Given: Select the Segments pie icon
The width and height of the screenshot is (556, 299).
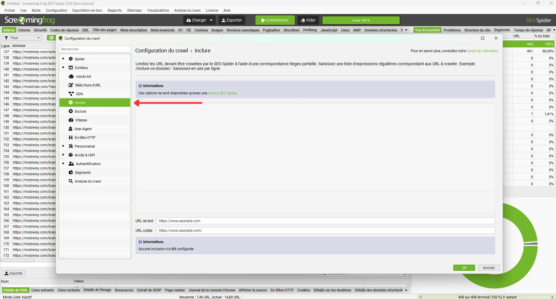Looking at the screenshot, I should click(71, 173).
